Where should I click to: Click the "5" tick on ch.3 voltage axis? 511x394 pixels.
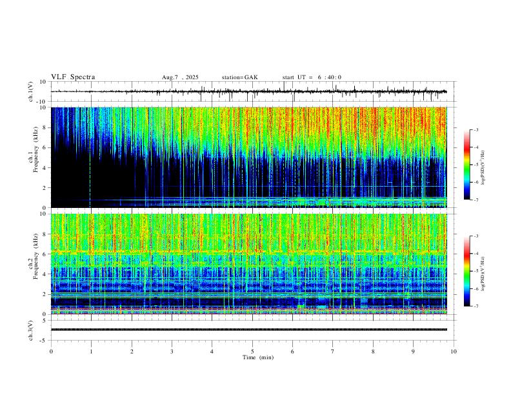click(45, 320)
